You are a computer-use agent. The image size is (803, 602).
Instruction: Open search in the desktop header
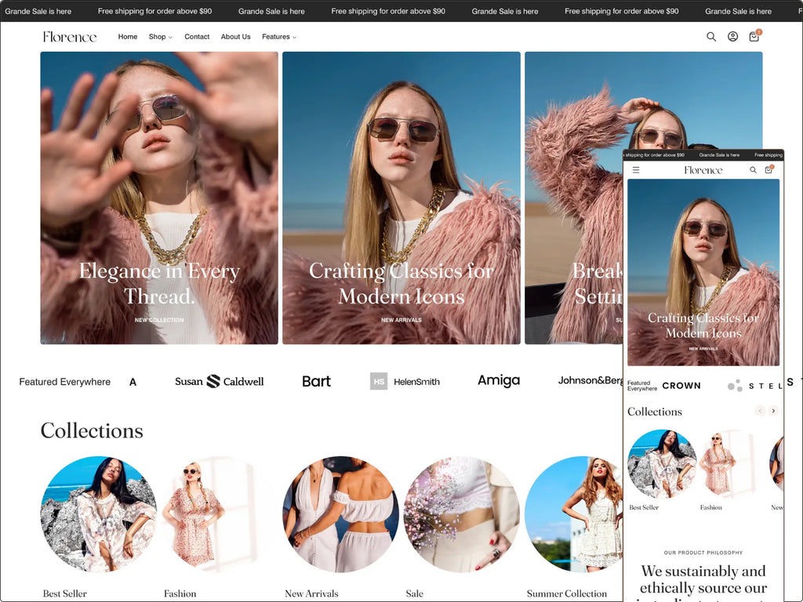click(x=711, y=37)
